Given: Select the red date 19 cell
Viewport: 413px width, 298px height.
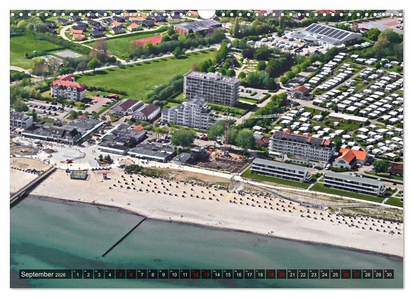Looking at the screenshot, I should (x=271, y=274).
